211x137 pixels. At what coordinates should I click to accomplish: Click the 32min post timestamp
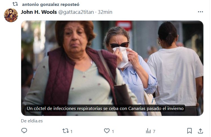click(x=105, y=12)
